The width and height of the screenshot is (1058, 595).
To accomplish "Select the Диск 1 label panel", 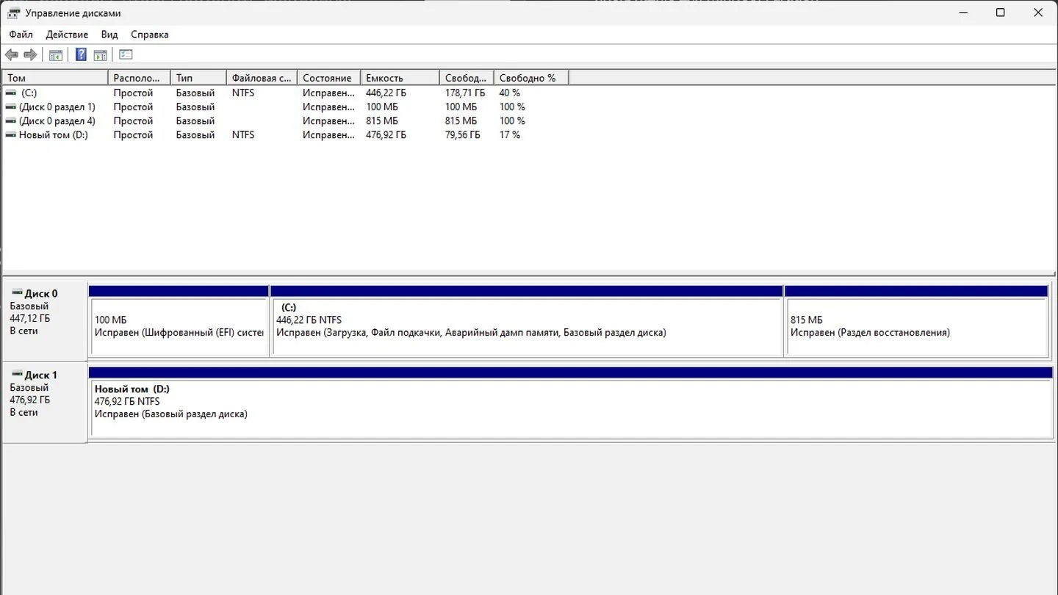I will click(x=45, y=402).
